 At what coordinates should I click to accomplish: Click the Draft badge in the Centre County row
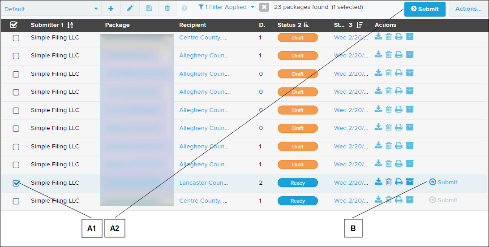click(x=297, y=38)
